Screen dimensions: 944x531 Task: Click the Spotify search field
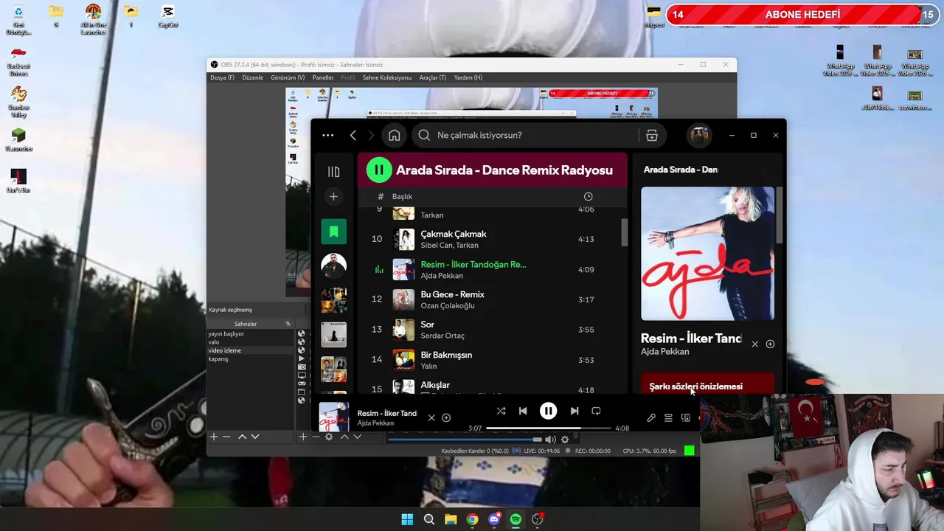click(526, 135)
